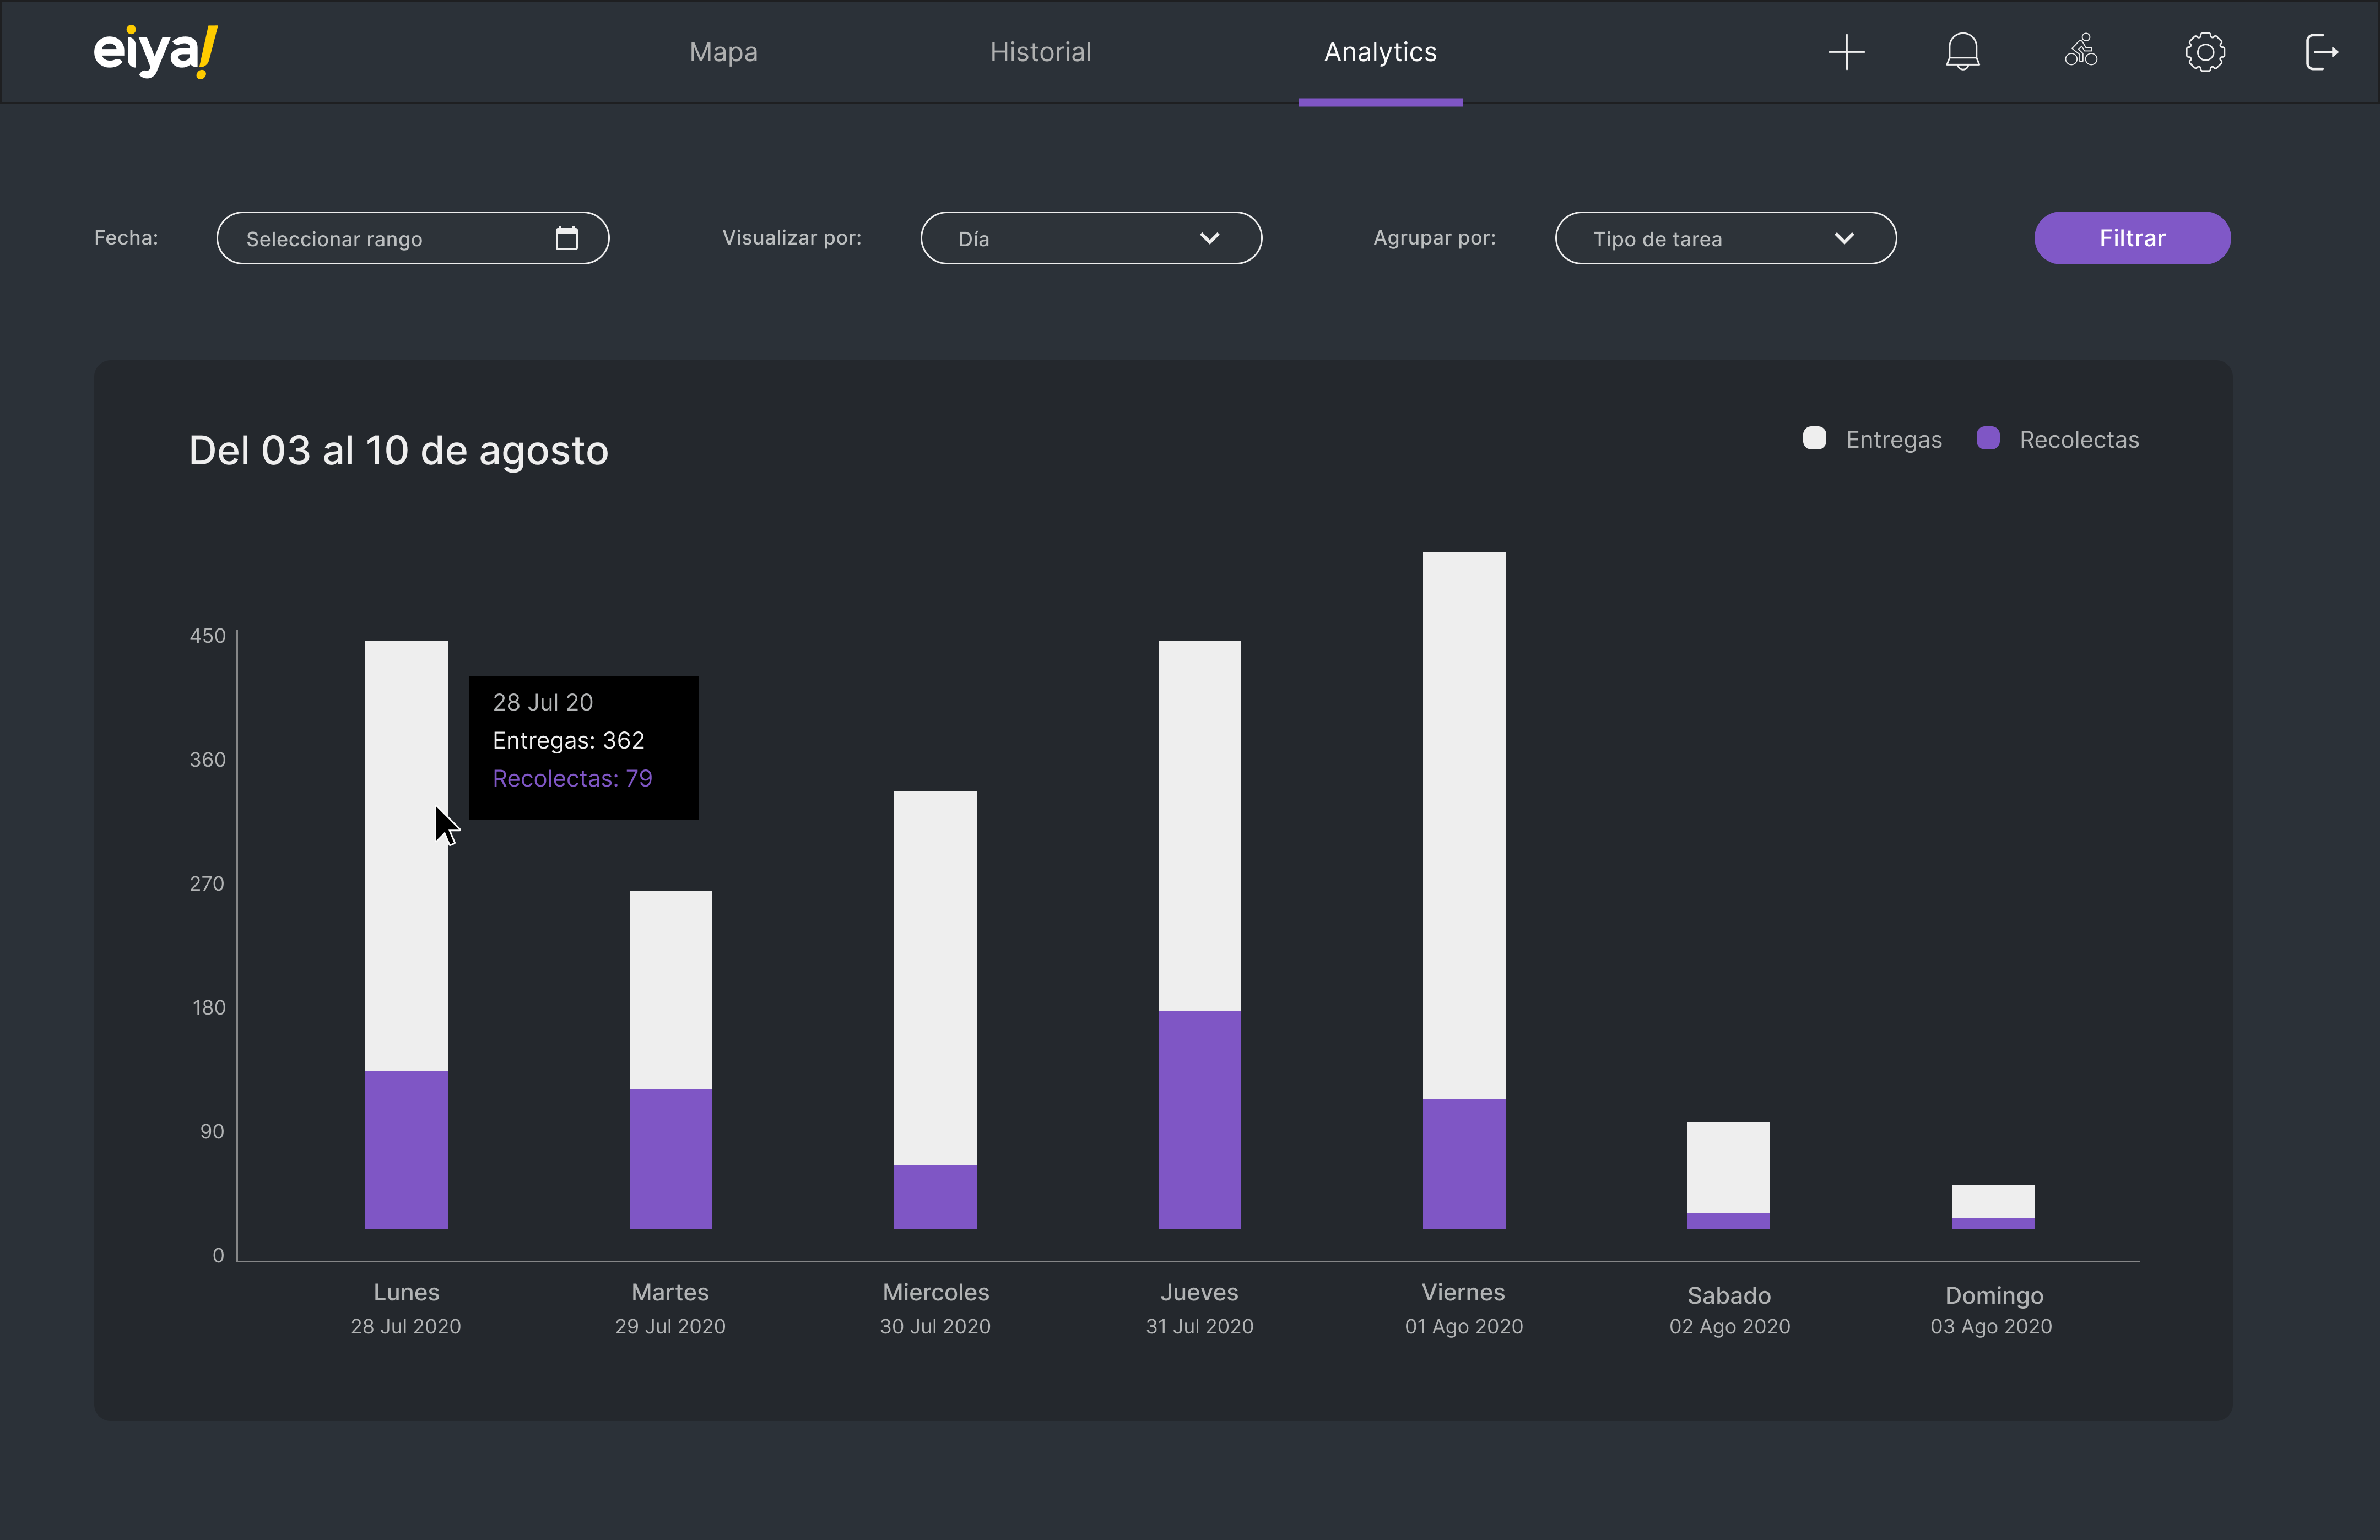
Task: Click Miercoles white Entregas bar segment
Action: coord(935,978)
